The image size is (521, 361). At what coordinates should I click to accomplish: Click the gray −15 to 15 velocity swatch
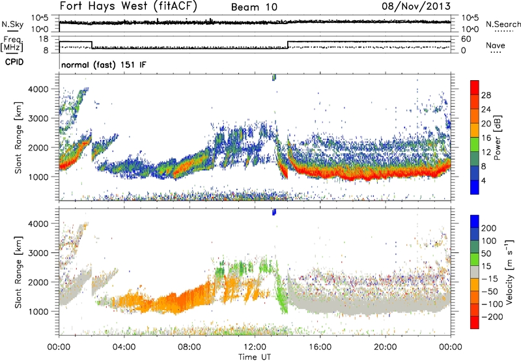(475, 272)
